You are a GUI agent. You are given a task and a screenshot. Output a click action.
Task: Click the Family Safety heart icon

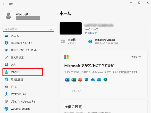point(105,80)
